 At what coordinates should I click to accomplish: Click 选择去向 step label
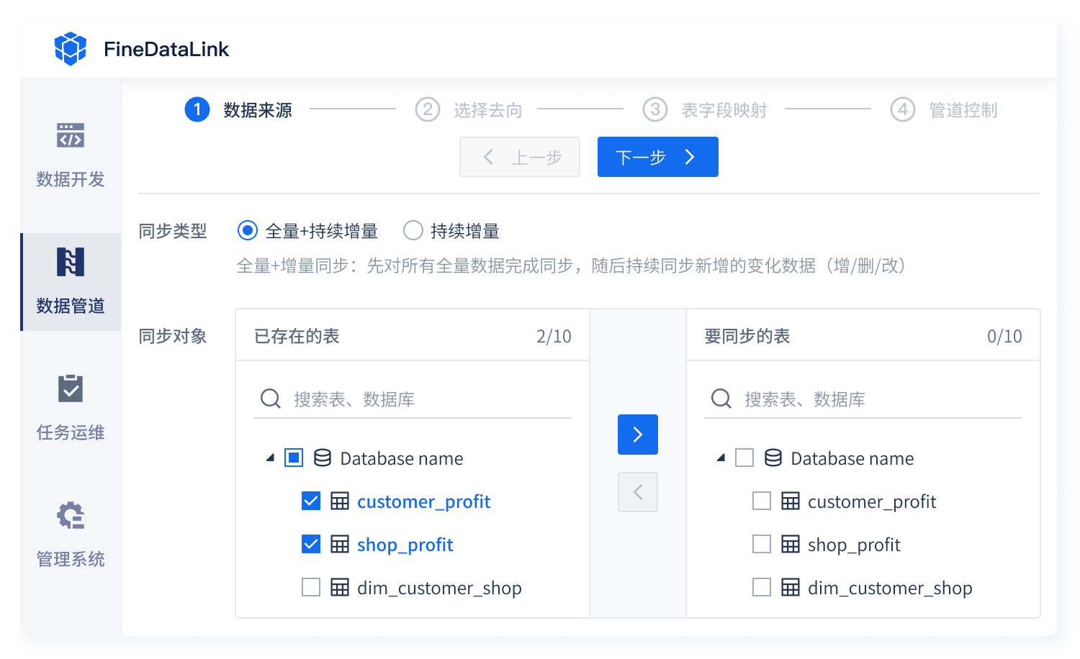coord(487,110)
